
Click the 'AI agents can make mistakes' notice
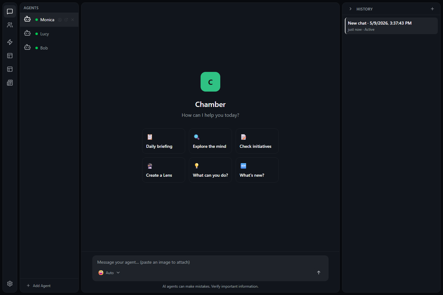pos(210,286)
